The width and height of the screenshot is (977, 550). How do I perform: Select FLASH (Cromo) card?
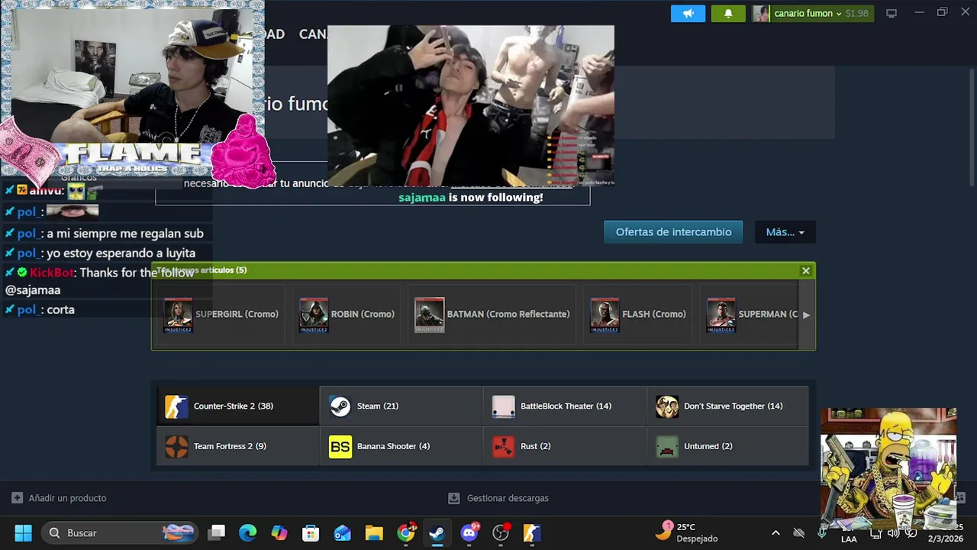click(x=638, y=314)
